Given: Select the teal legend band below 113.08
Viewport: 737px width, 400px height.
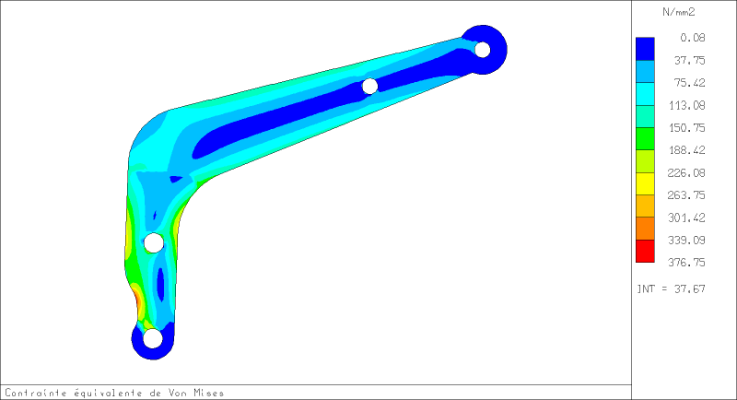Looking at the screenshot, I should point(645,116).
